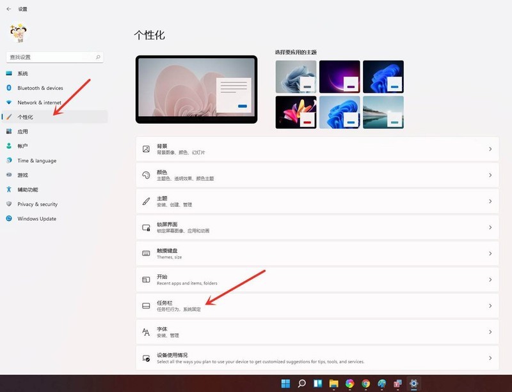Open the 锁屏界面 (Lock screen) settings
This screenshot has width=512, height=392.
click(256, 227)
